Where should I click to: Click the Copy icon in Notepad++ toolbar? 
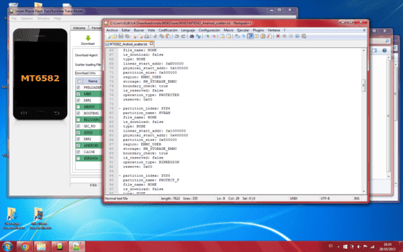coord(162,36)
